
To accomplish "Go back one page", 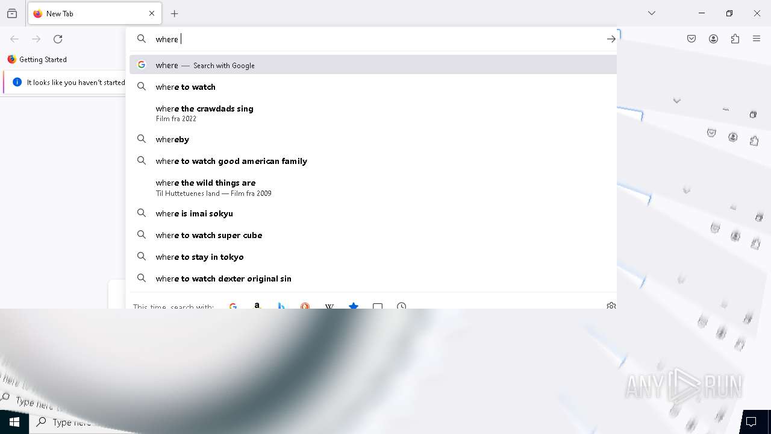I will [14, 39].
